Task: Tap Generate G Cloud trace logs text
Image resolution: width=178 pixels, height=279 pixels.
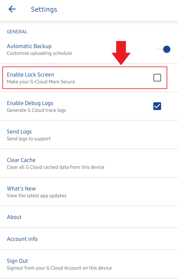Action: [x=36, y=110]
